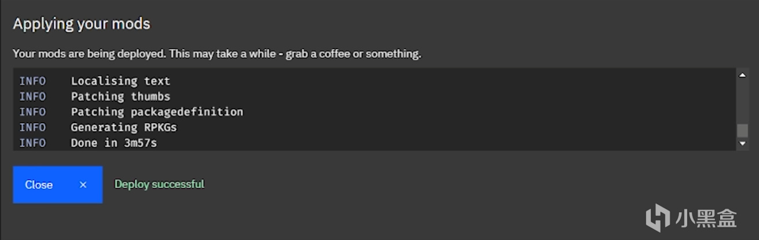759x240 pixels.
Task: Select the "Localising text" log line
Action: (120, 81)
